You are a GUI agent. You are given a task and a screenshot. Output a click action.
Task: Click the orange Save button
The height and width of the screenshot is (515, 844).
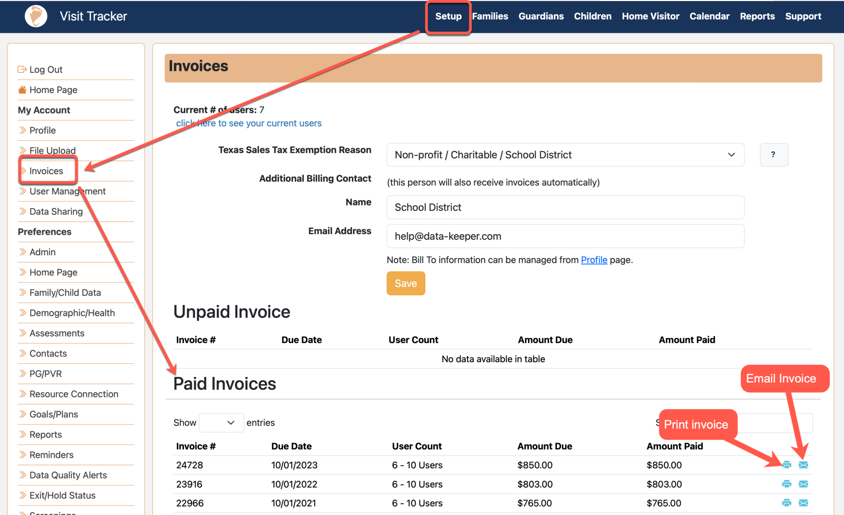(x=406, y=283)
